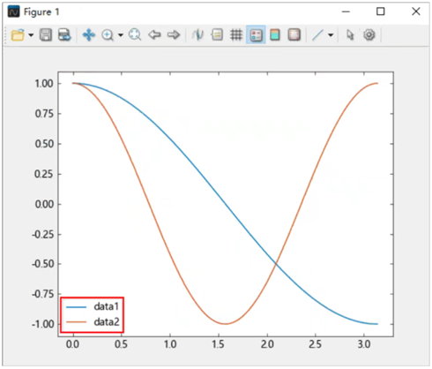Open the gear settings icon
The image size is (432, 369).
tap(369, 34)
